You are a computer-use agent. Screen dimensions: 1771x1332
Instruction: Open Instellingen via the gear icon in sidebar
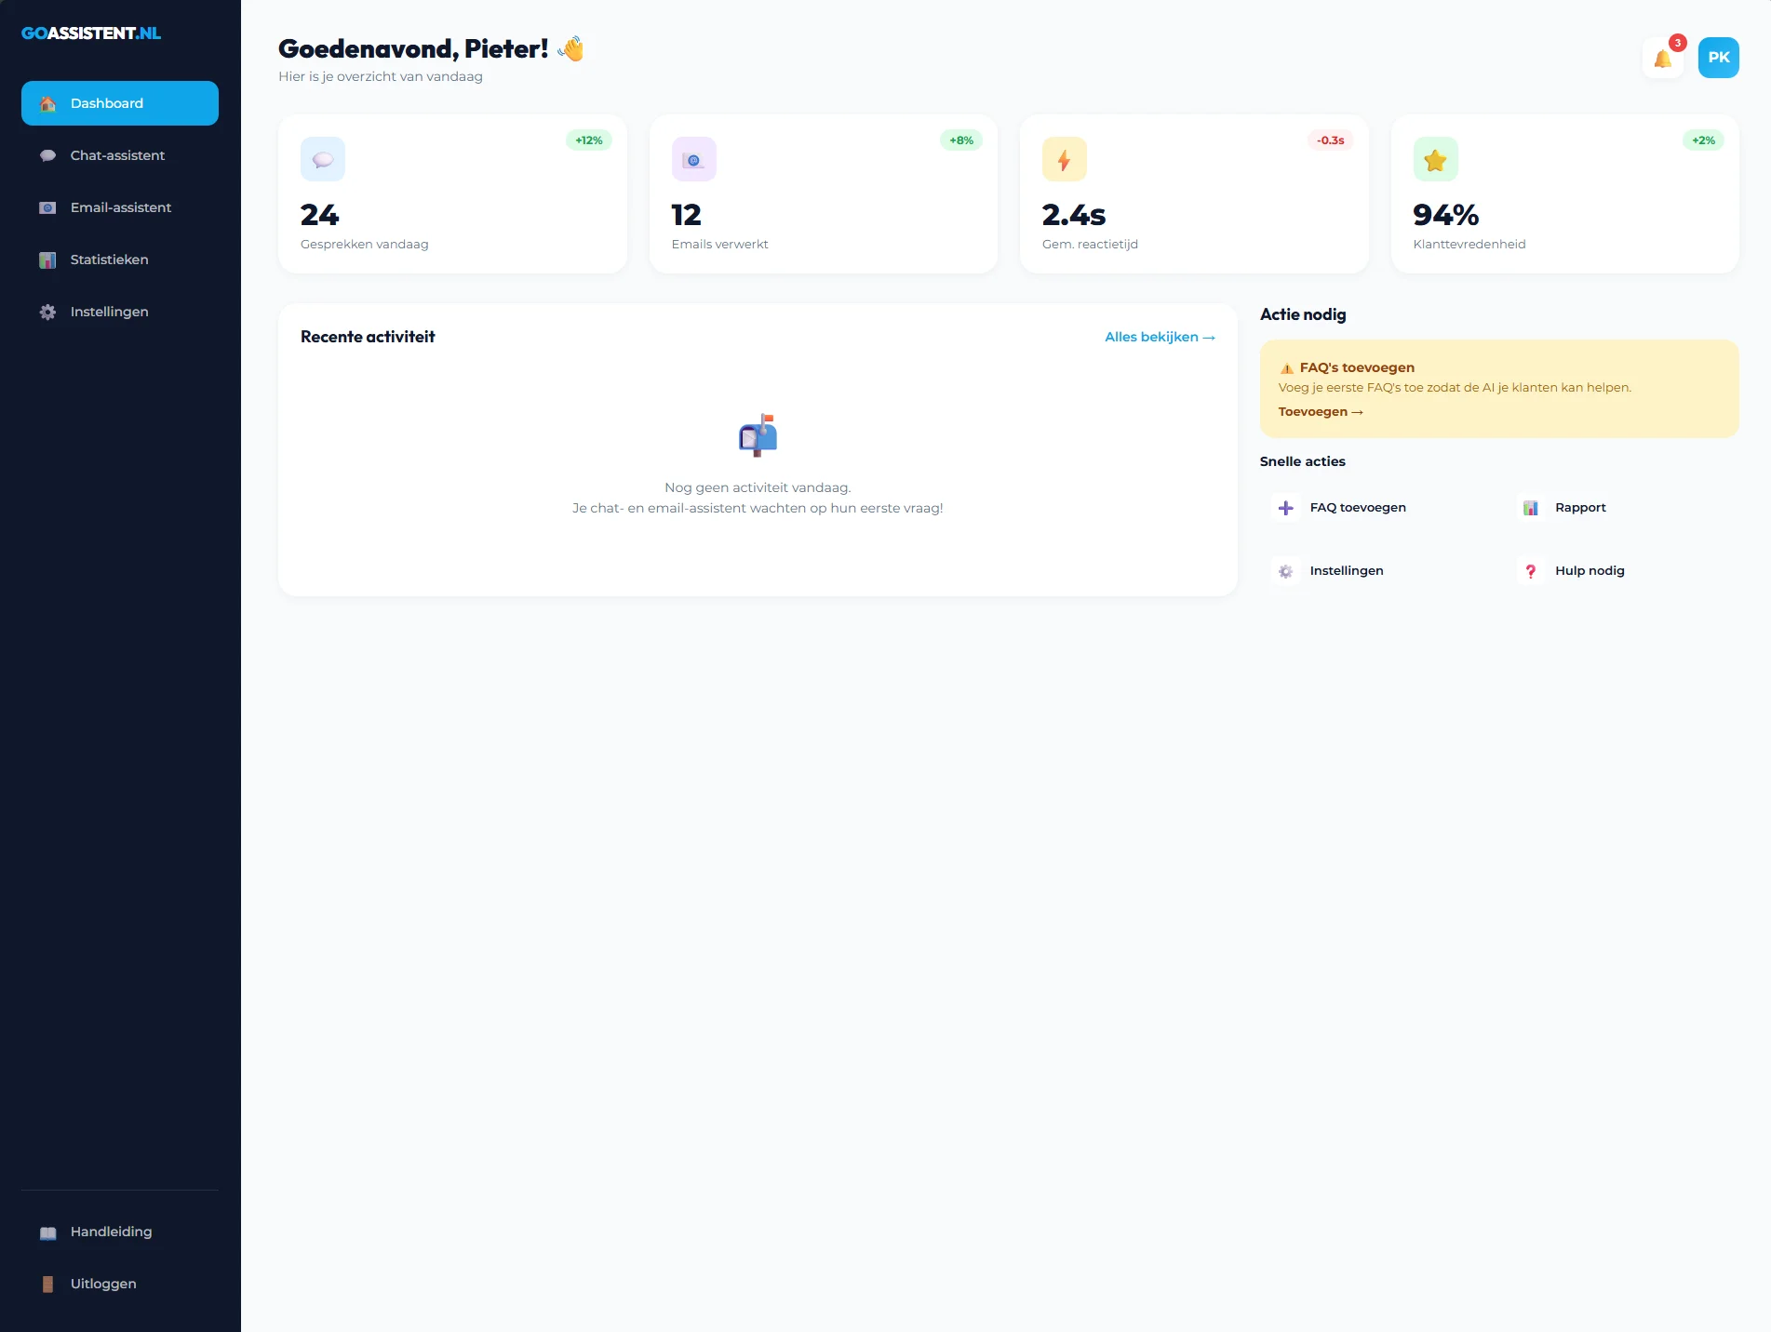pos(47,312)
